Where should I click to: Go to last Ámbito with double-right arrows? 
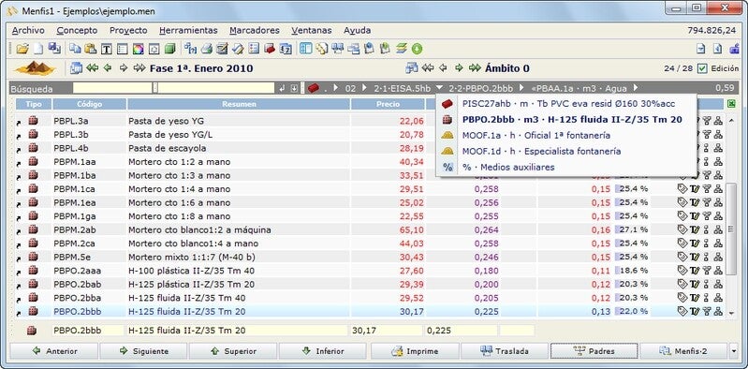475,68
